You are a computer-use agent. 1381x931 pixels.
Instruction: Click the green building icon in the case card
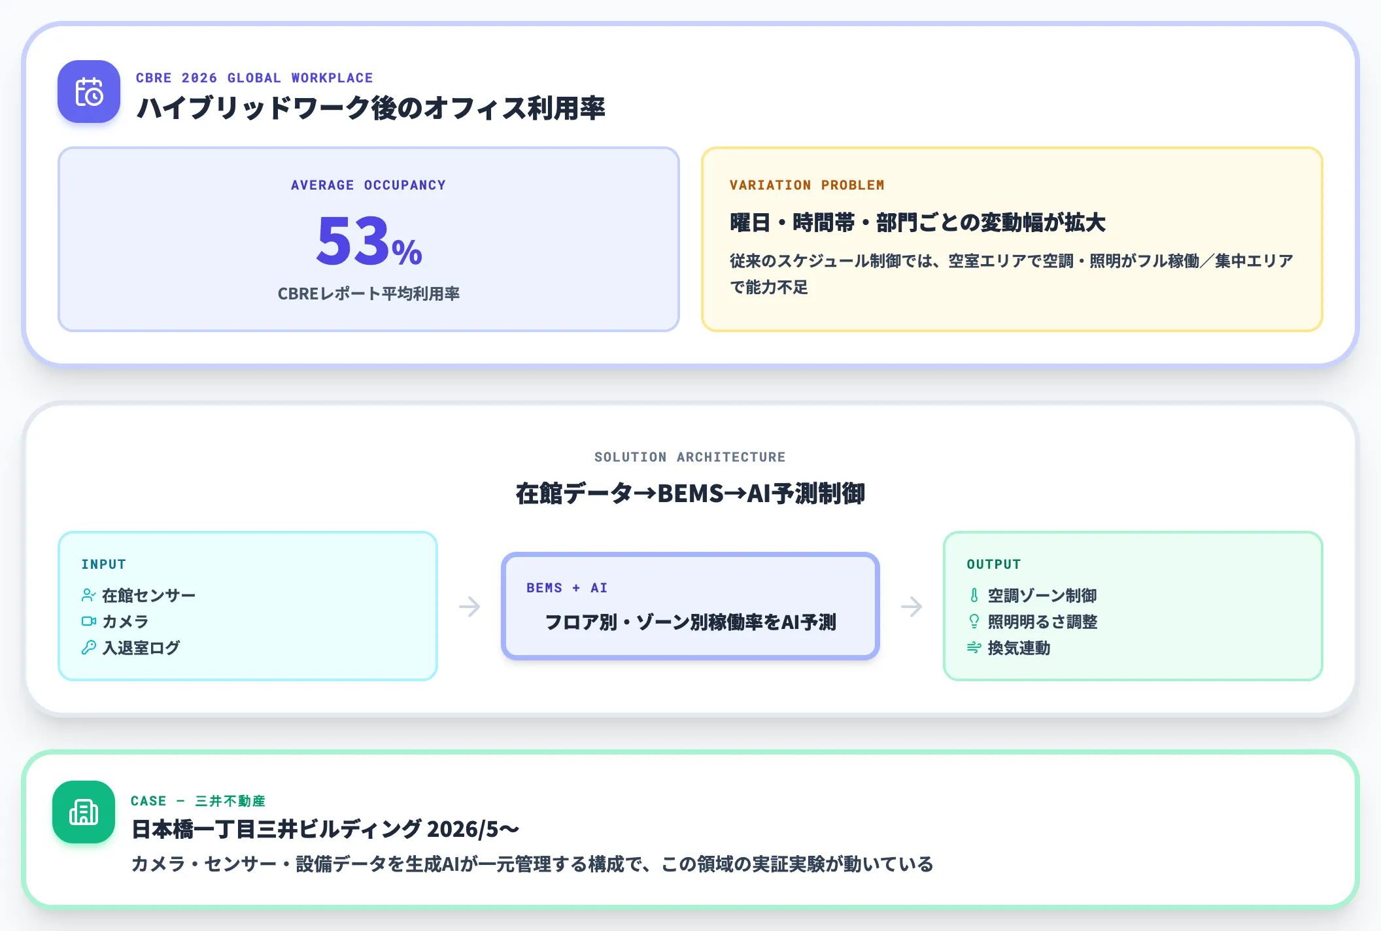click(x=84, y=812)
